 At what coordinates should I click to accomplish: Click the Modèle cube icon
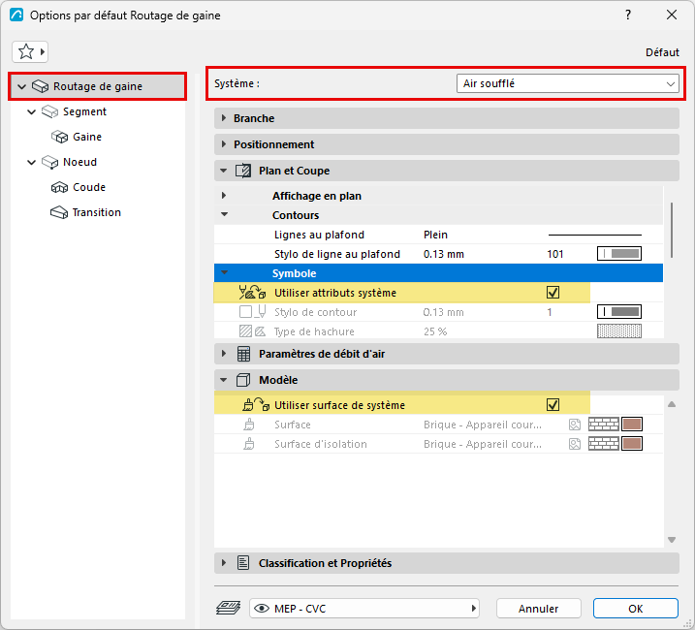point(243,380)
